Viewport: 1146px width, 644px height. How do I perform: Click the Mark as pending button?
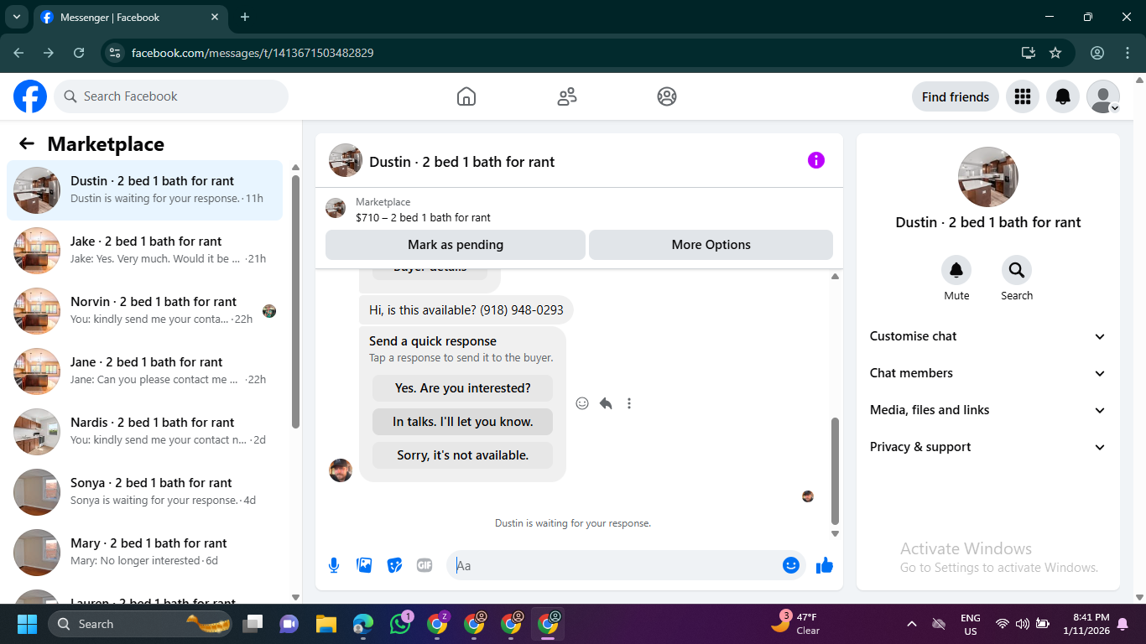pyautogui.click(x=456, y=245)
